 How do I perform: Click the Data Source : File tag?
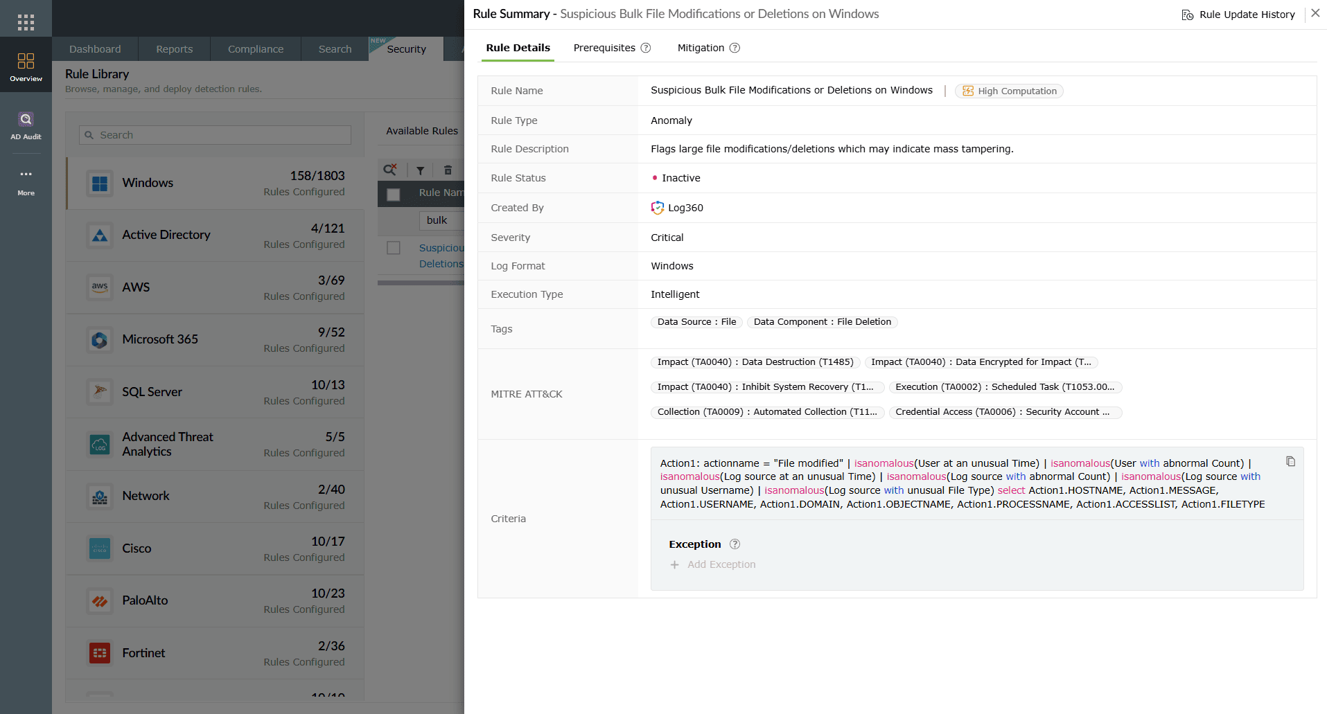point(696,322)
